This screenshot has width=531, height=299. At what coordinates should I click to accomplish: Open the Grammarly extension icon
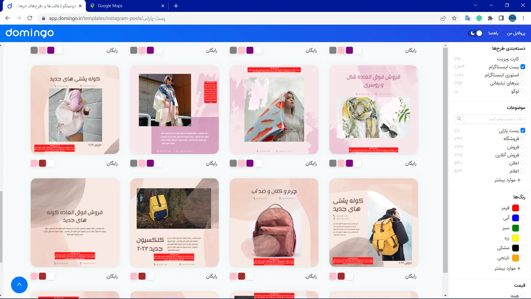click(x=479, y=18)
